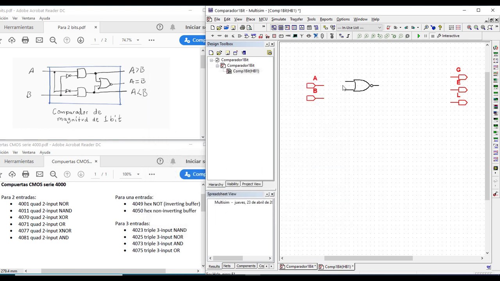
Task: Switch to the Components tab in Spreadsheet View
Action: [246, 266]
